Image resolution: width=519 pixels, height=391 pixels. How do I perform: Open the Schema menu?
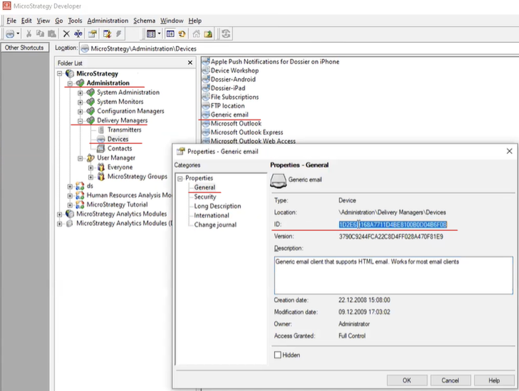coord(144,20)
